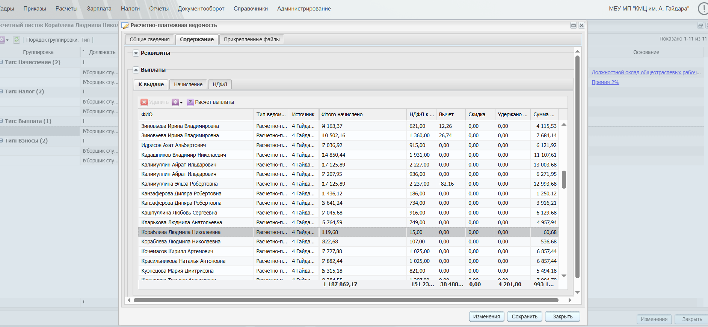Collapse the Выплаты section
Screen dimensions: 708x327
pyautogui.click(x=136, y=70)
